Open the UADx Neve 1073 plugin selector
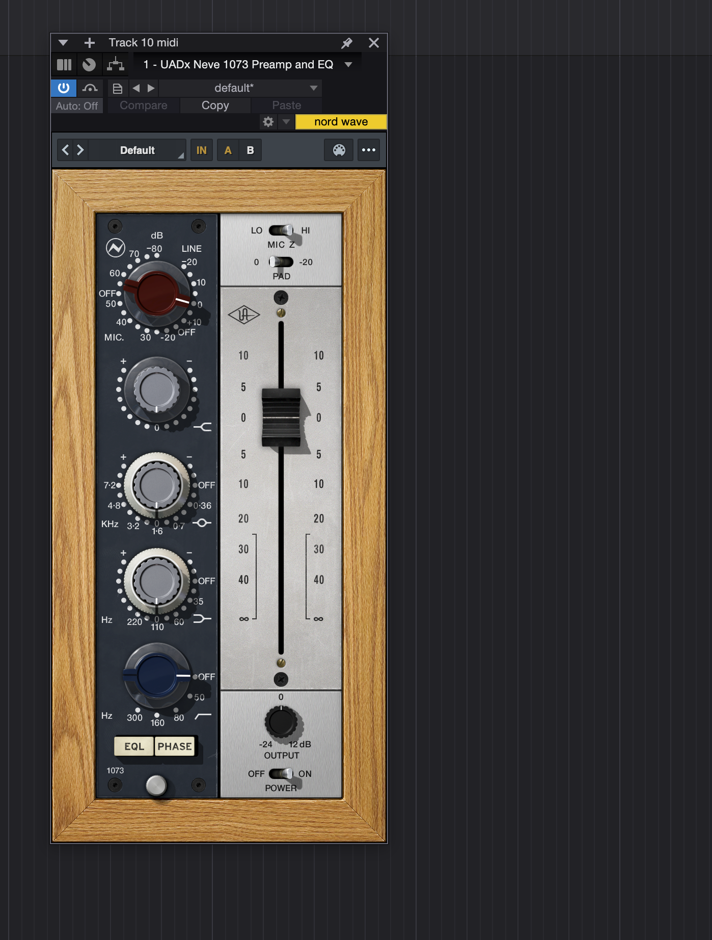Screen dimensions: 712x940 pyautogui.click(x=248, y=65)
